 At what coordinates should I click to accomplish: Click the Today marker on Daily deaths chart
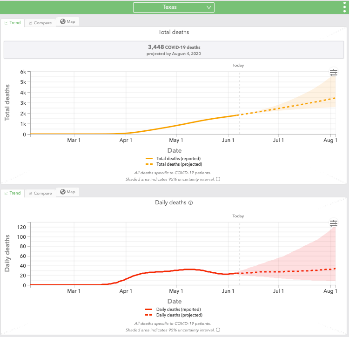238,216
